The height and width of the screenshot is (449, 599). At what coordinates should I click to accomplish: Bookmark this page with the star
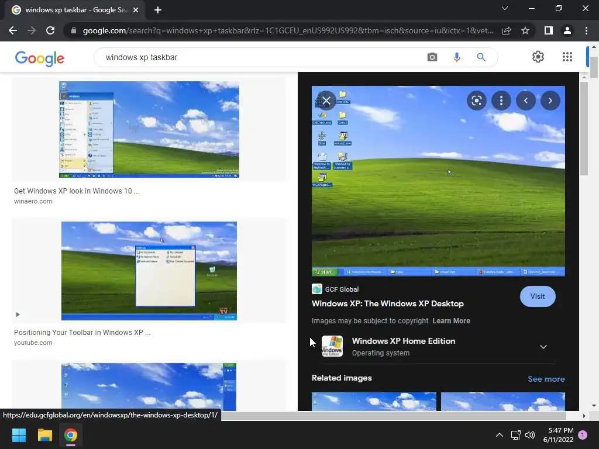[x=525, y=30]
